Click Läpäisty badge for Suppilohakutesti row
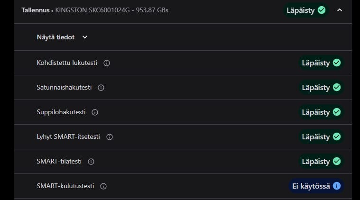This screenshot has width=360, height=200. click(321, 112)
